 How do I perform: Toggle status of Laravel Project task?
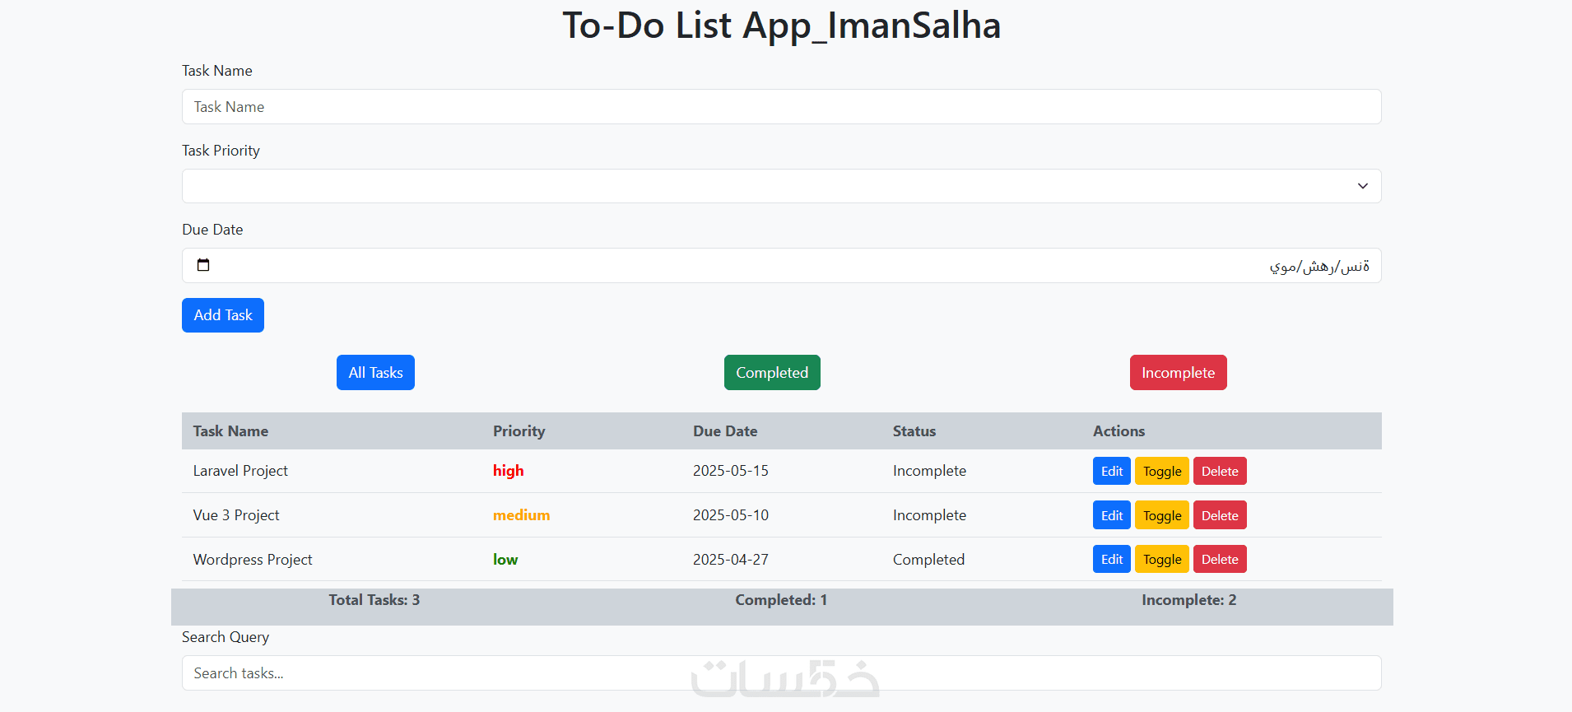pos(1161,472)
